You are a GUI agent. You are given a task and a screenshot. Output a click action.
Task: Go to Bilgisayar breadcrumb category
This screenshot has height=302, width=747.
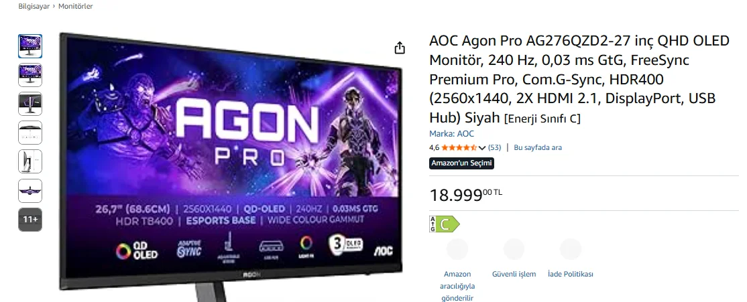pos(34,6)
